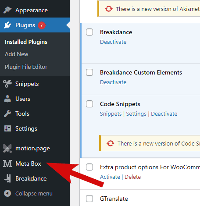Deactivate the Code Snippets plugin

point(164,114)
